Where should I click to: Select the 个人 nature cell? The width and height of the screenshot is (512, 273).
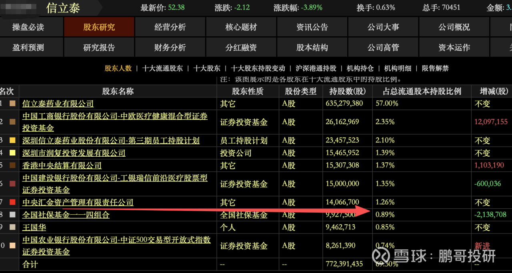[x=228, y=227]
